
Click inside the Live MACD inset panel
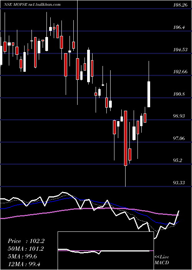tap(106, 251)
